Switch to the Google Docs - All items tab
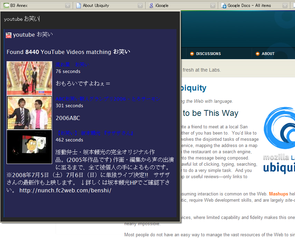This screenshot has height=238, width=295. coord(249,6)
